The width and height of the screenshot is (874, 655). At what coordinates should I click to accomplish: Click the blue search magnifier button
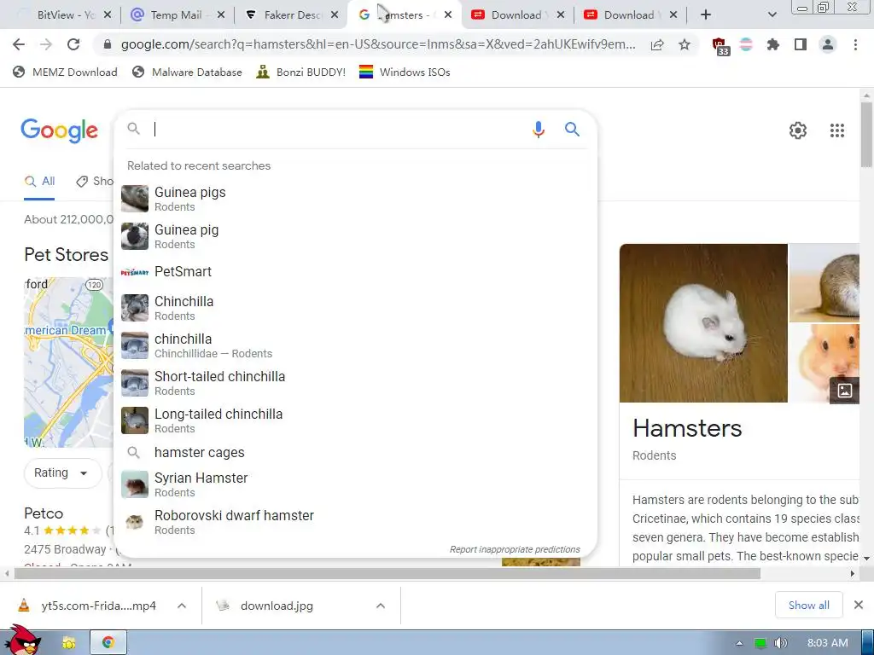pyautogui.click(x=572, y=130)
